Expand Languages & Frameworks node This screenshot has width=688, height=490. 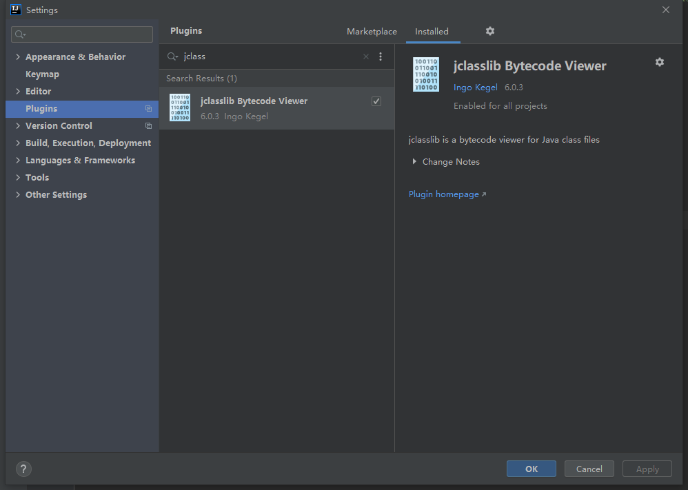[x=18, y=160]
